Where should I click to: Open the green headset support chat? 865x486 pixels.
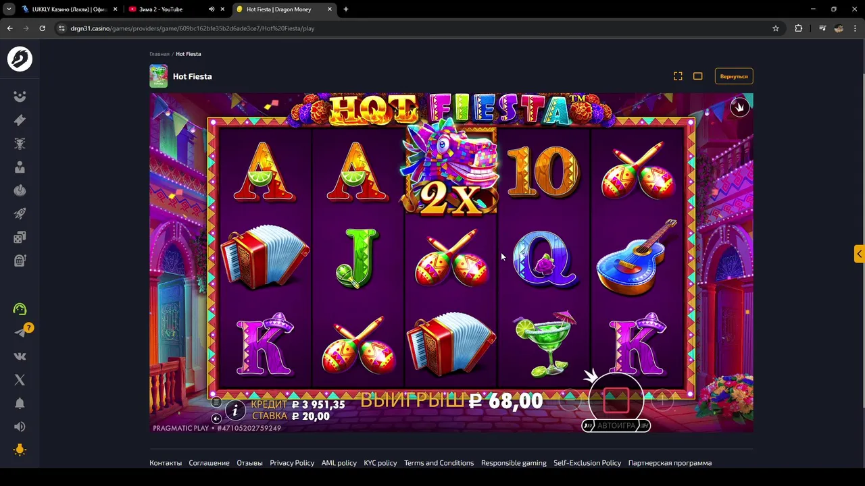click(x=20, y=309)
